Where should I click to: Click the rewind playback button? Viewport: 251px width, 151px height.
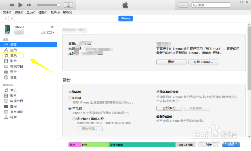(x=12, y=5)
